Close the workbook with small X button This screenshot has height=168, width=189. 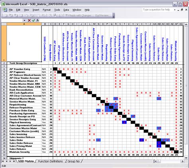tap(186, 10)
